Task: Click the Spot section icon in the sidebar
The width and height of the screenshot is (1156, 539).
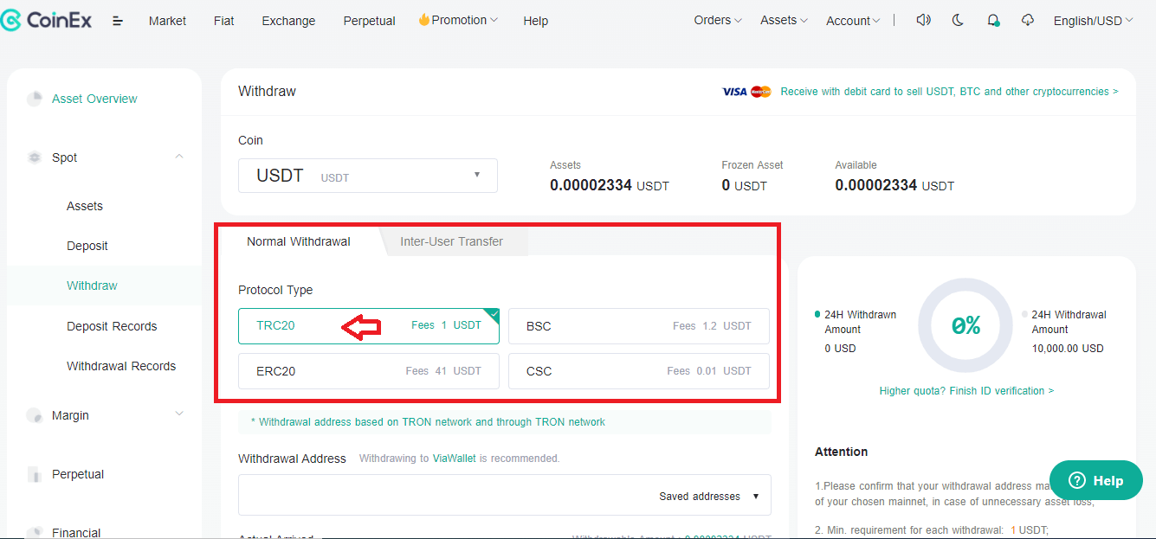Action: tap(35, 157)
